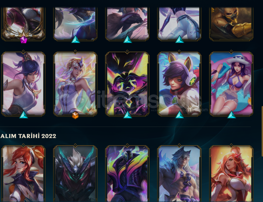The height and width of the screenshot is (202, 263).
Task: Select the dark armored Mordekaiser skin card
Action: pyautogui.click(x=75, y=174)
